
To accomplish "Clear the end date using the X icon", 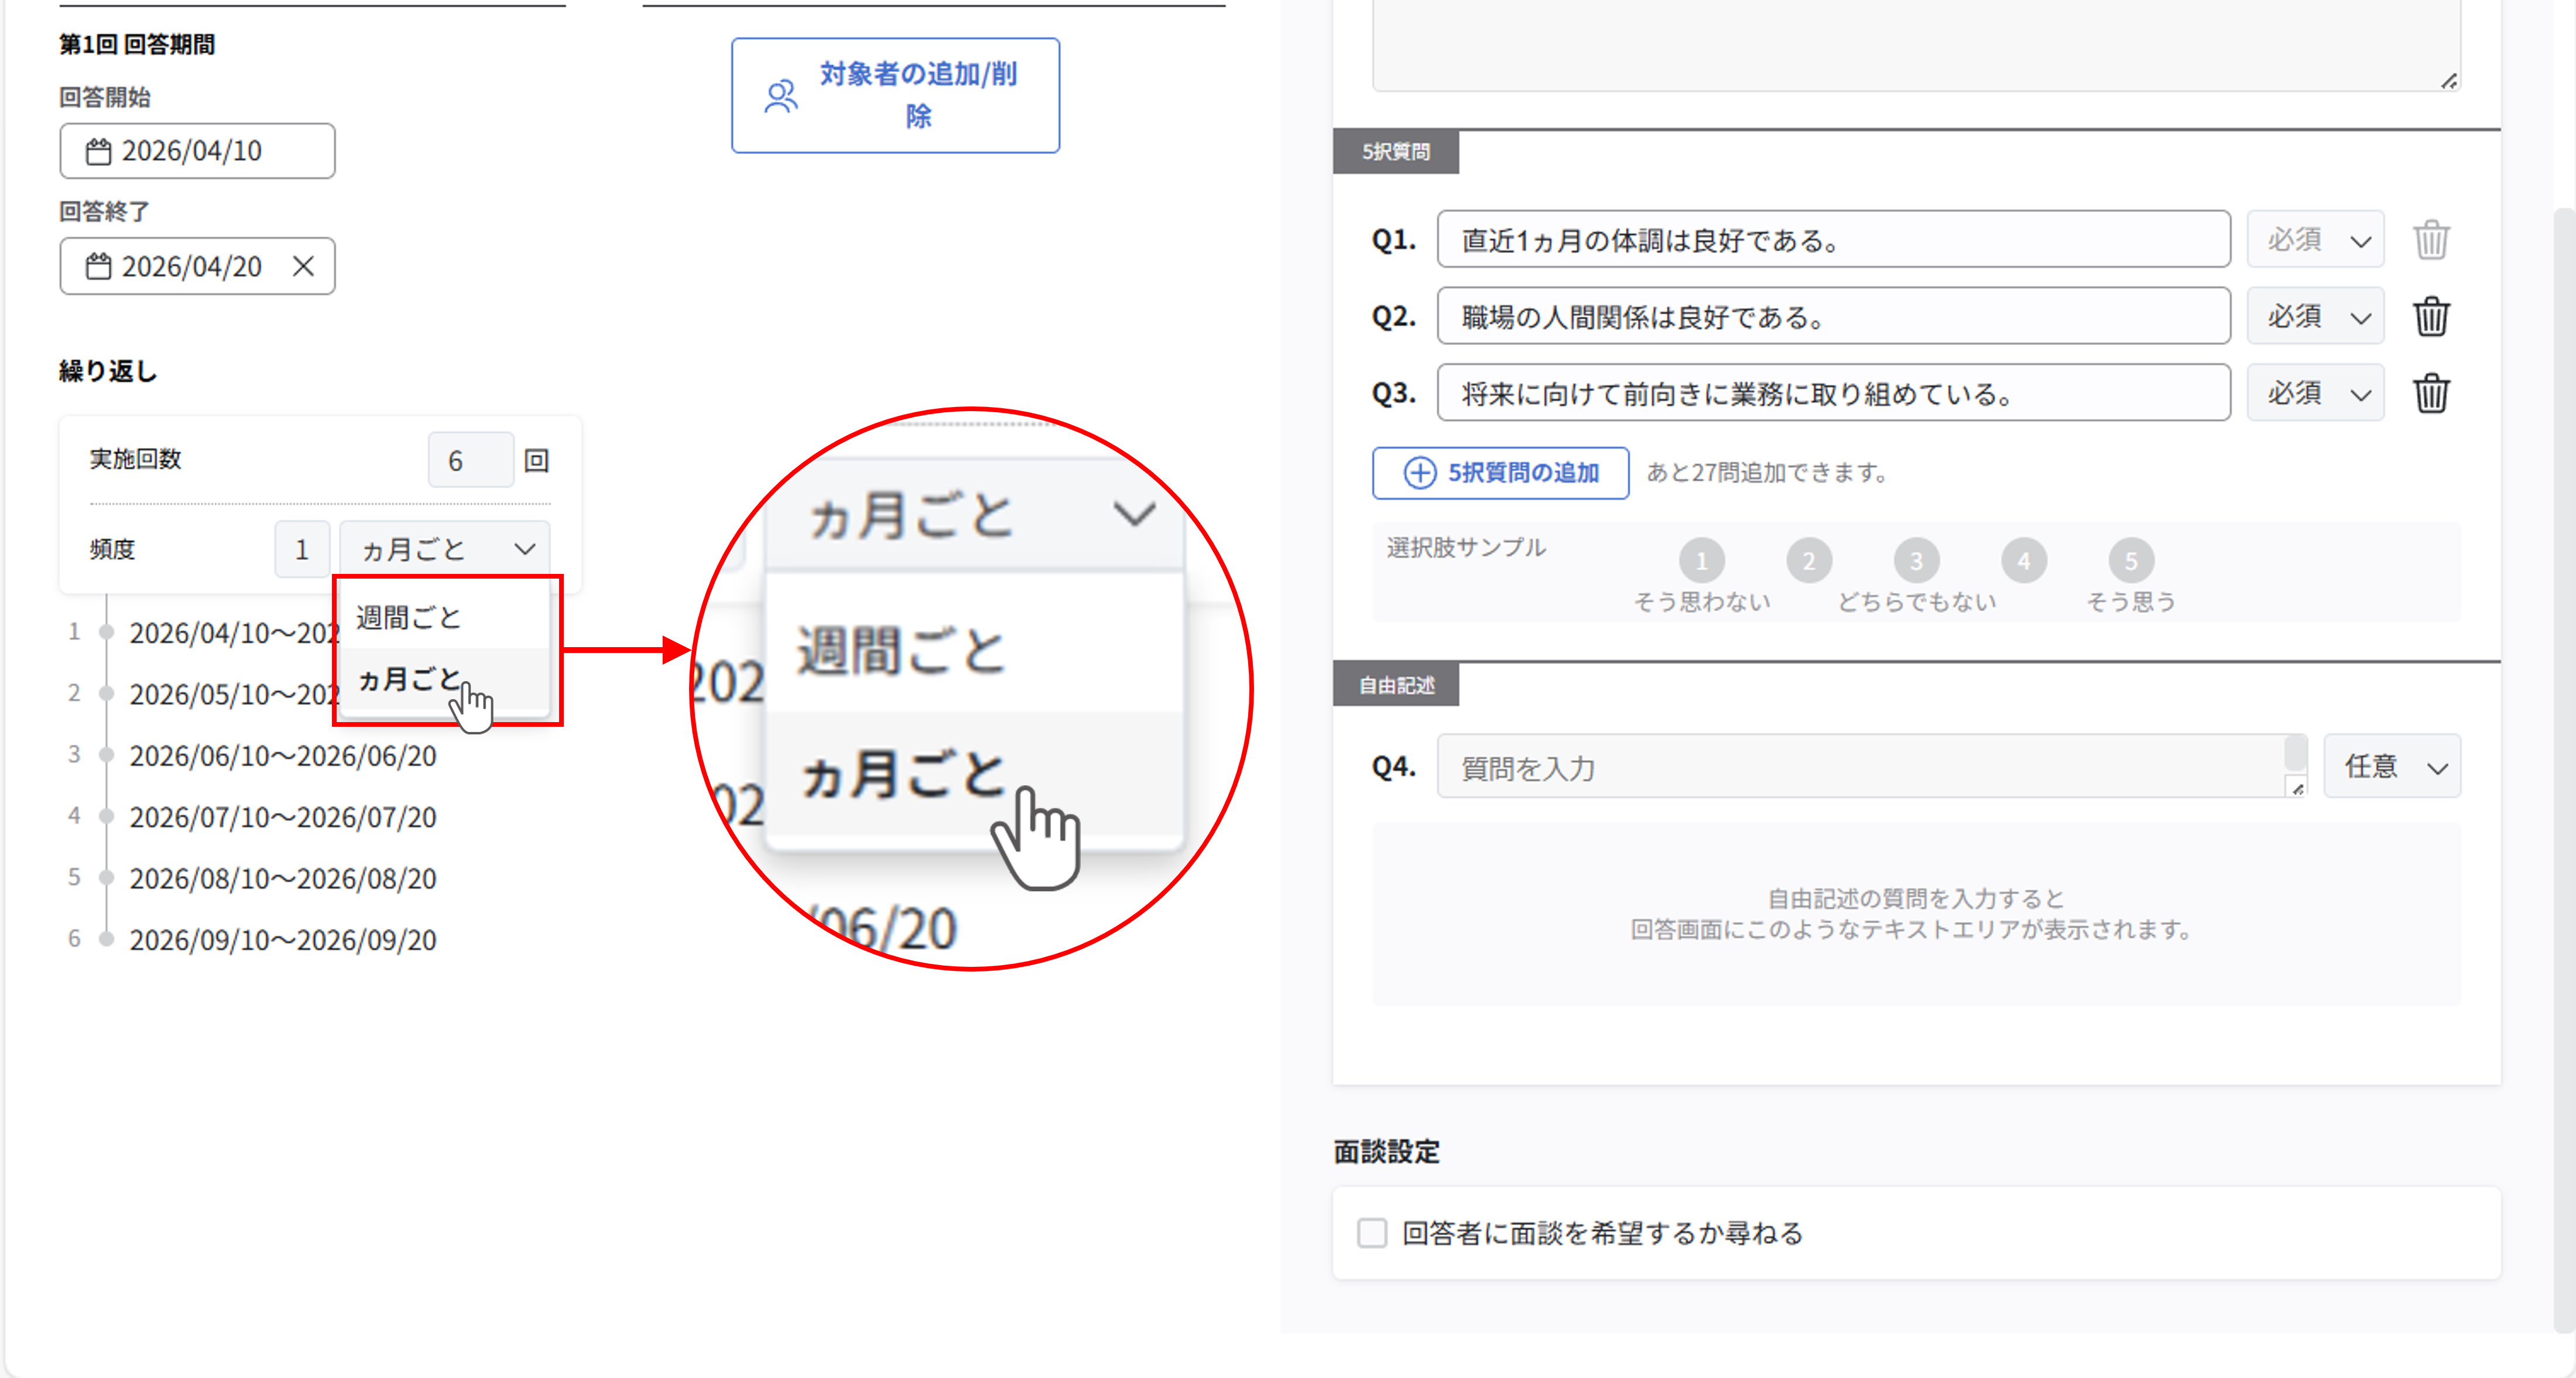I will 304,265.
